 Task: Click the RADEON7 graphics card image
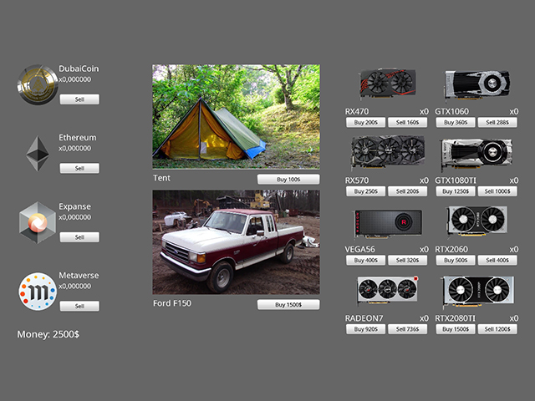(388, 290)
